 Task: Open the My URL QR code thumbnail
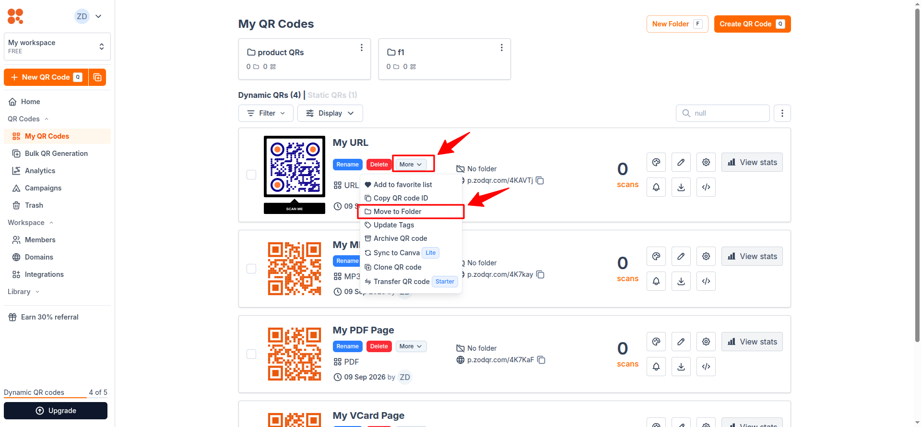[295, 175]
